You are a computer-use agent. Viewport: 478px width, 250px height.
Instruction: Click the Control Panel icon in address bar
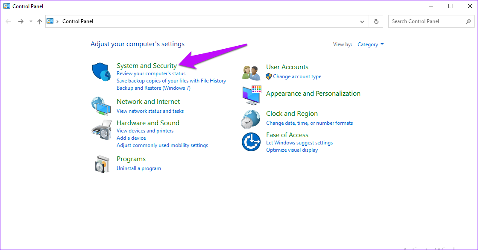click(50, 21)
